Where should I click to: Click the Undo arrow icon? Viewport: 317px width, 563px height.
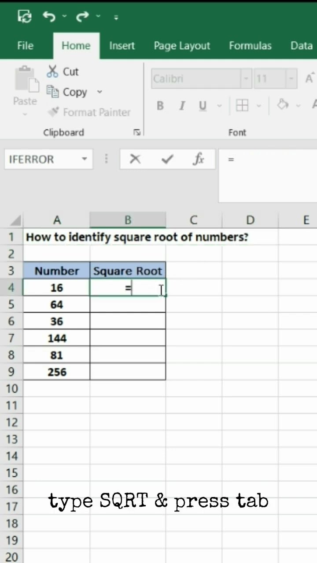(49, 17)
